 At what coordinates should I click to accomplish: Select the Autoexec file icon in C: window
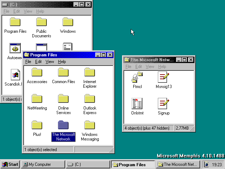tap(15, 48)
